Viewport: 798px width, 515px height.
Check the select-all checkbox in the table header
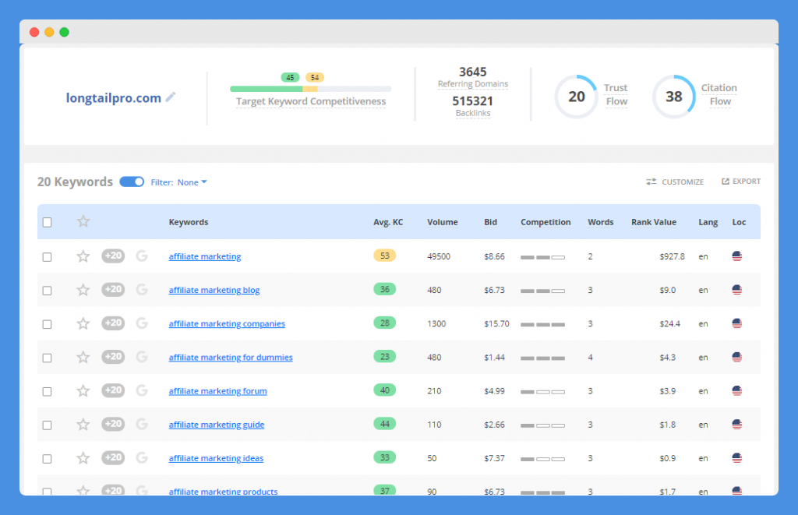pyautogui.click(x=48, y=222)
